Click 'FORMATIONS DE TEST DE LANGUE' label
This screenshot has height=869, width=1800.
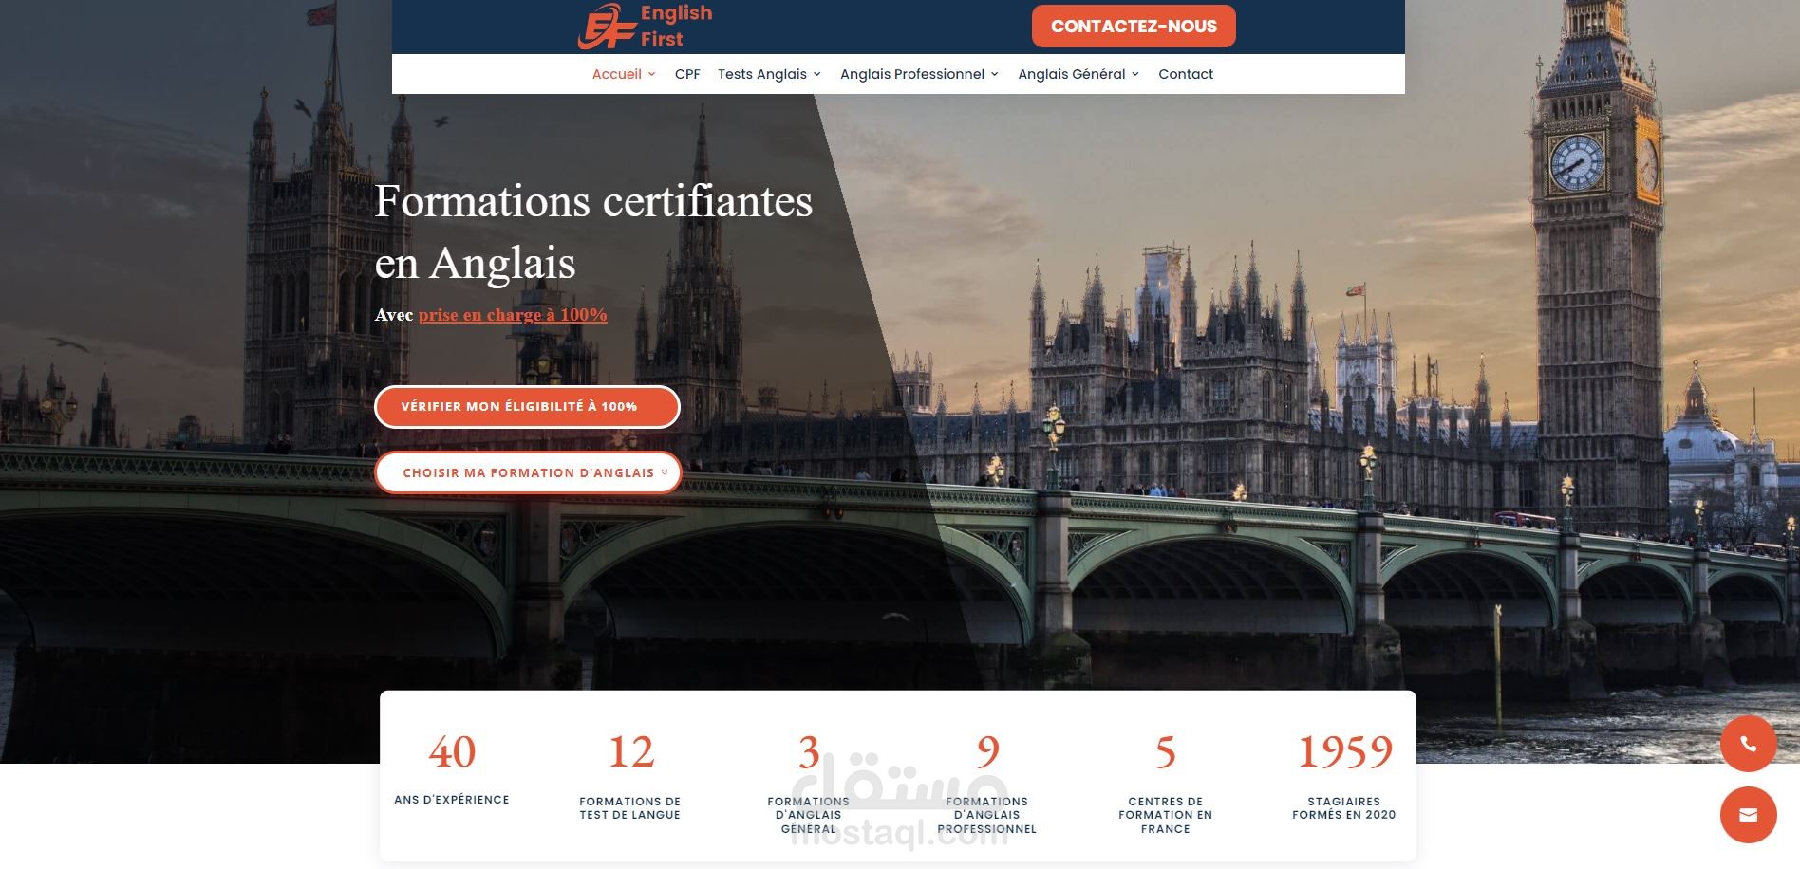click(x=630, y=808)
